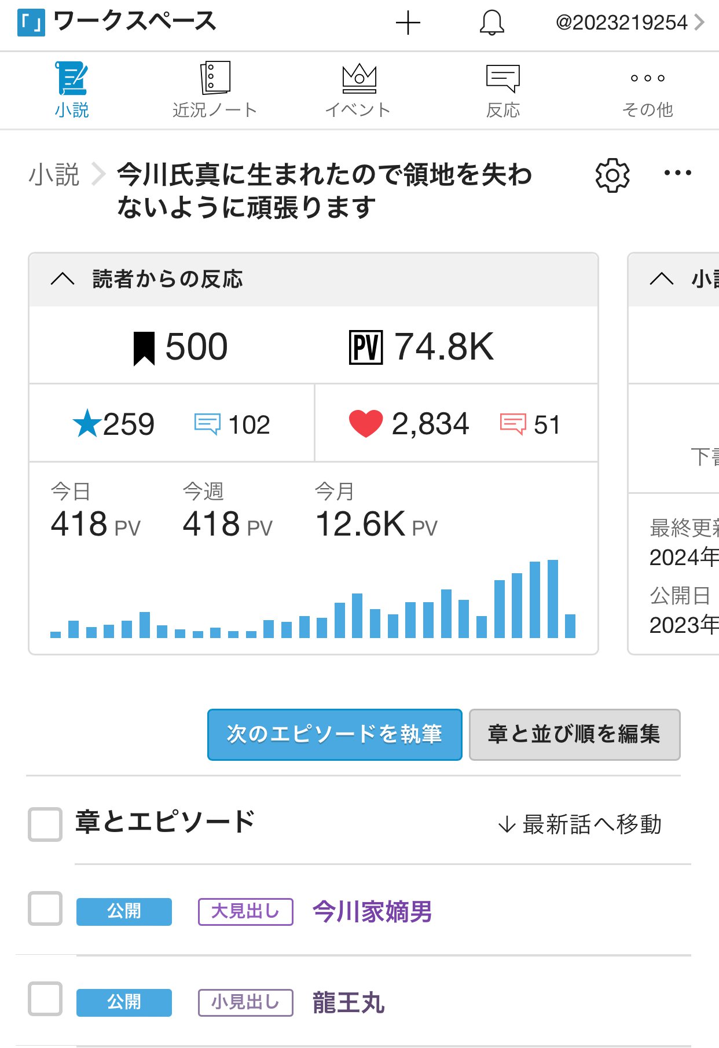Expand account menu @2023219254
The height and width of the screenshot is (1048, 719).
630,23
